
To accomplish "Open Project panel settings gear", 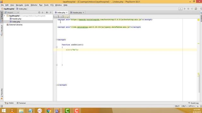I will (x=47, y=13).
